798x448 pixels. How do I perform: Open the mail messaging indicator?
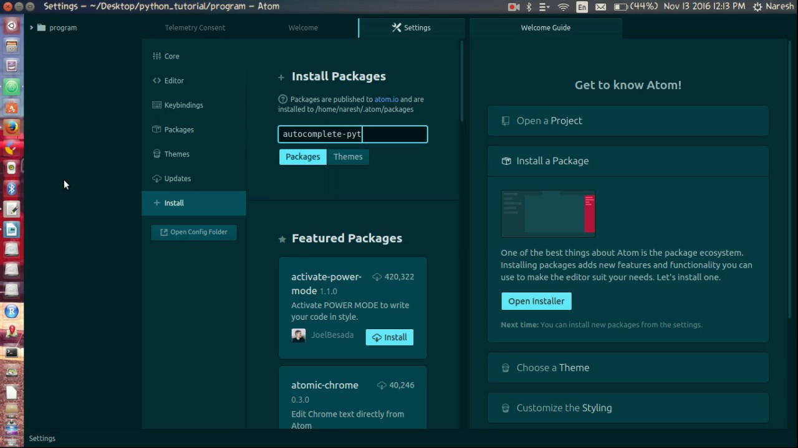600,7
